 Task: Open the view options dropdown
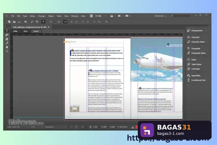click(112, 16)
